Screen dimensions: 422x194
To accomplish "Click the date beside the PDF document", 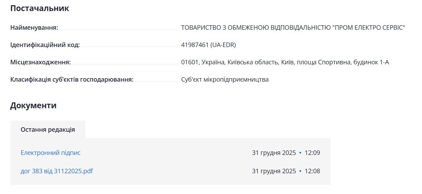I will 274,171.
